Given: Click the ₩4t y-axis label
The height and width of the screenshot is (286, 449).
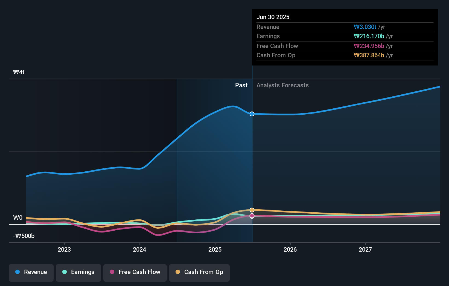Looking at the screenshot, I should (x=19, y=72).
